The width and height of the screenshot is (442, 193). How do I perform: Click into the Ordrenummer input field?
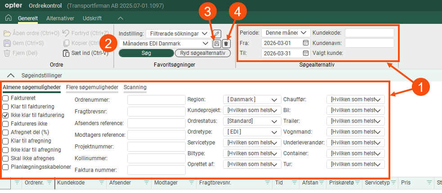click(x=156, y=100)
